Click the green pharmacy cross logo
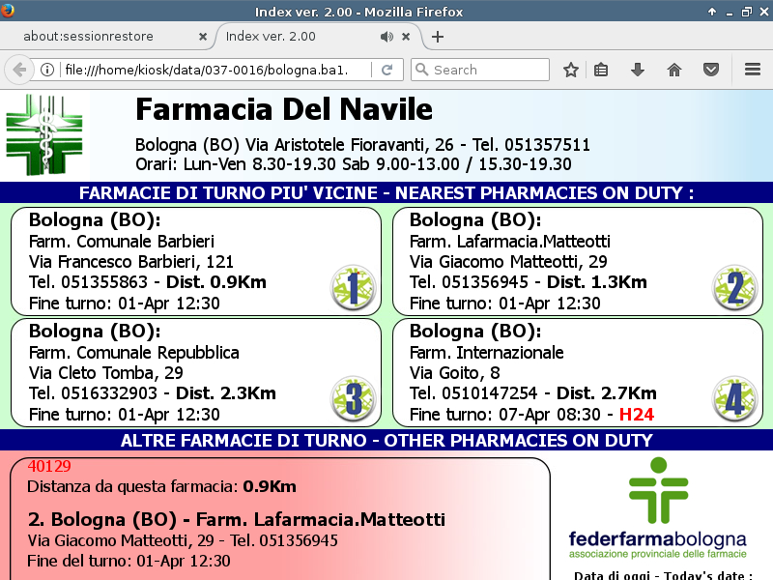 coord(44,134)
